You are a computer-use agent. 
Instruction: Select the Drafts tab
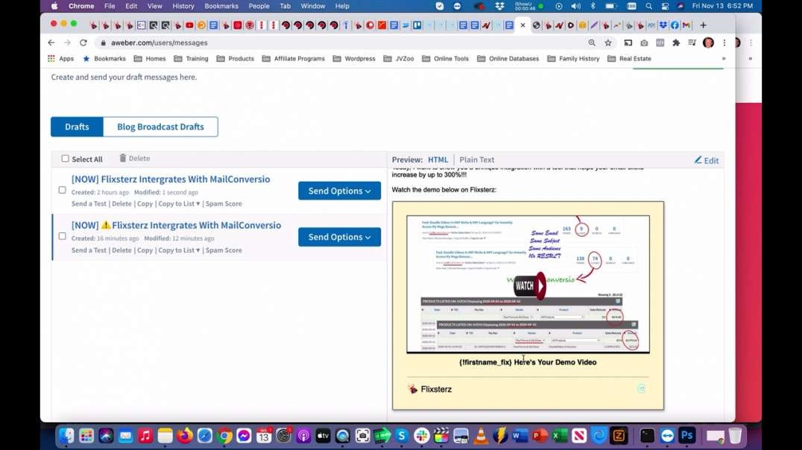(77, 127)
